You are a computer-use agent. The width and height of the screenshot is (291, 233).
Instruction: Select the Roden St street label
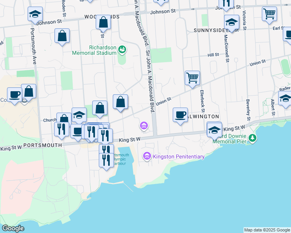[x=64, y=8]
